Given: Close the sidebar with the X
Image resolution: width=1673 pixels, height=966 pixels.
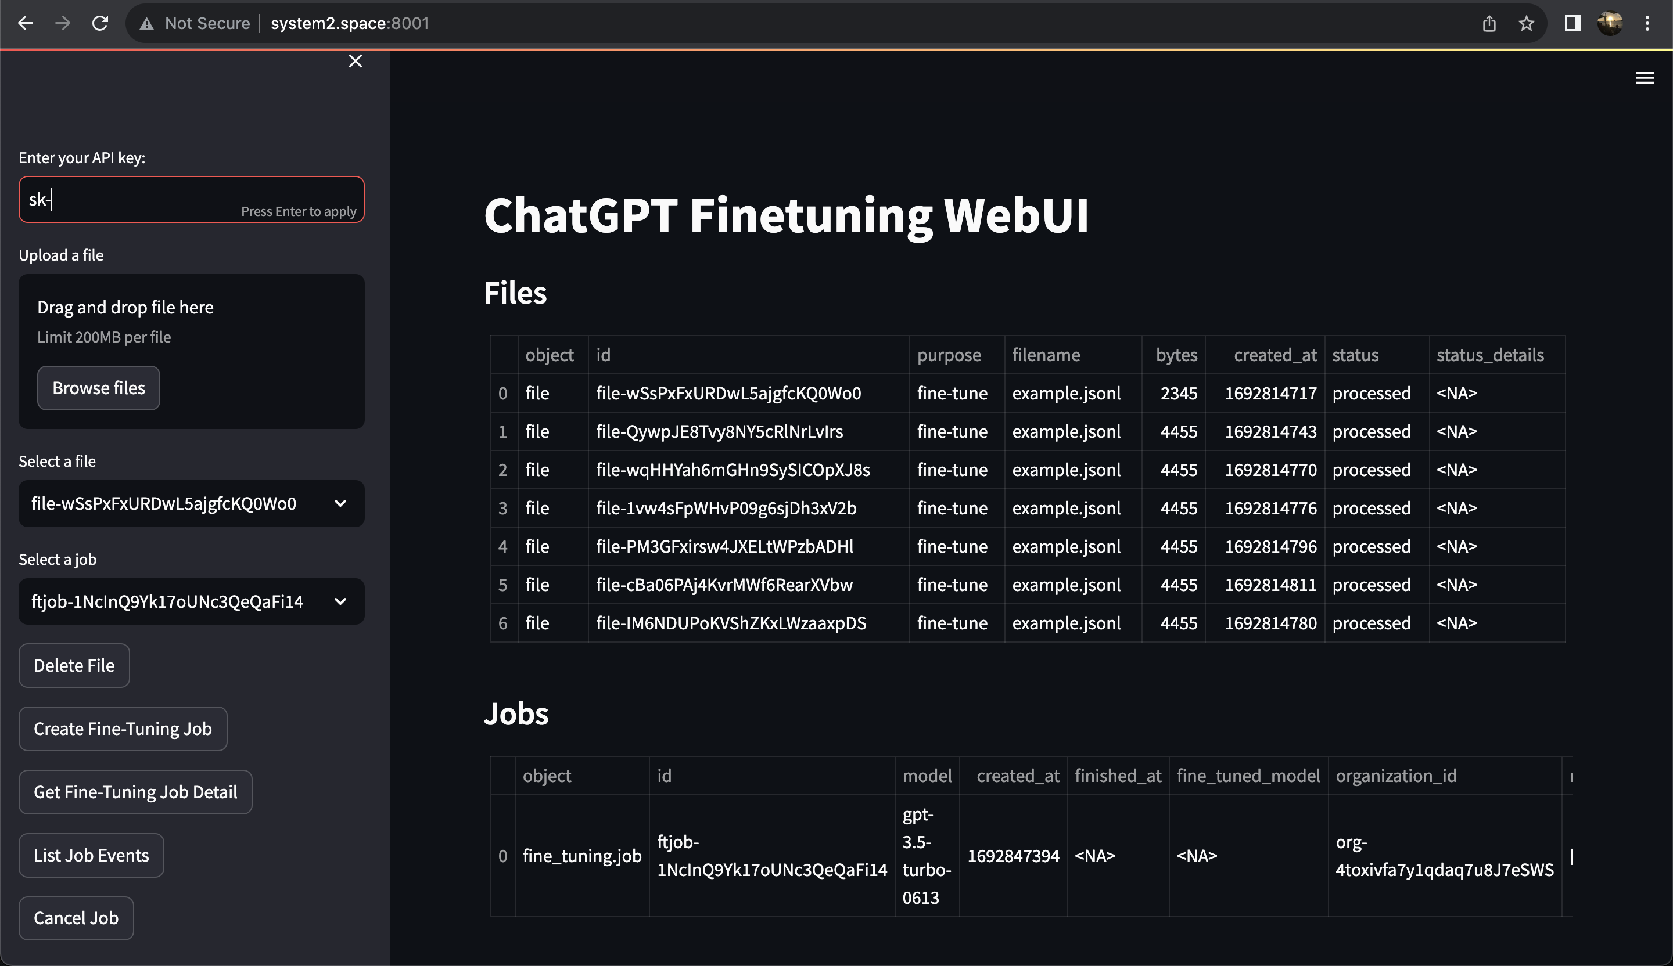Looking at the screenshot, I should coord(355,60).
